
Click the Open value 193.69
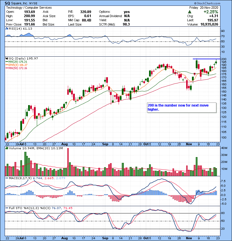[x=30, y=12]
